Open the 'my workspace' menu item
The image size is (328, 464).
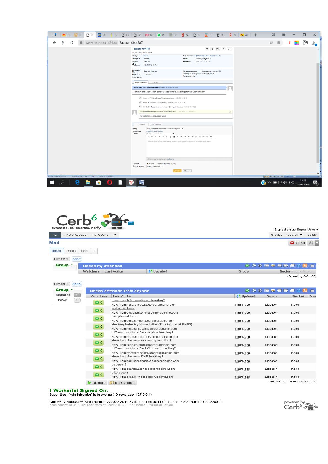click(75, 235)
